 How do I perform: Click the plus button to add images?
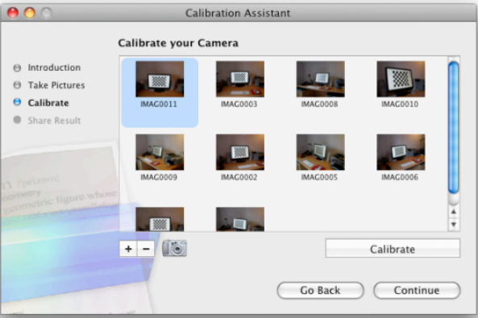pos(128,249)
